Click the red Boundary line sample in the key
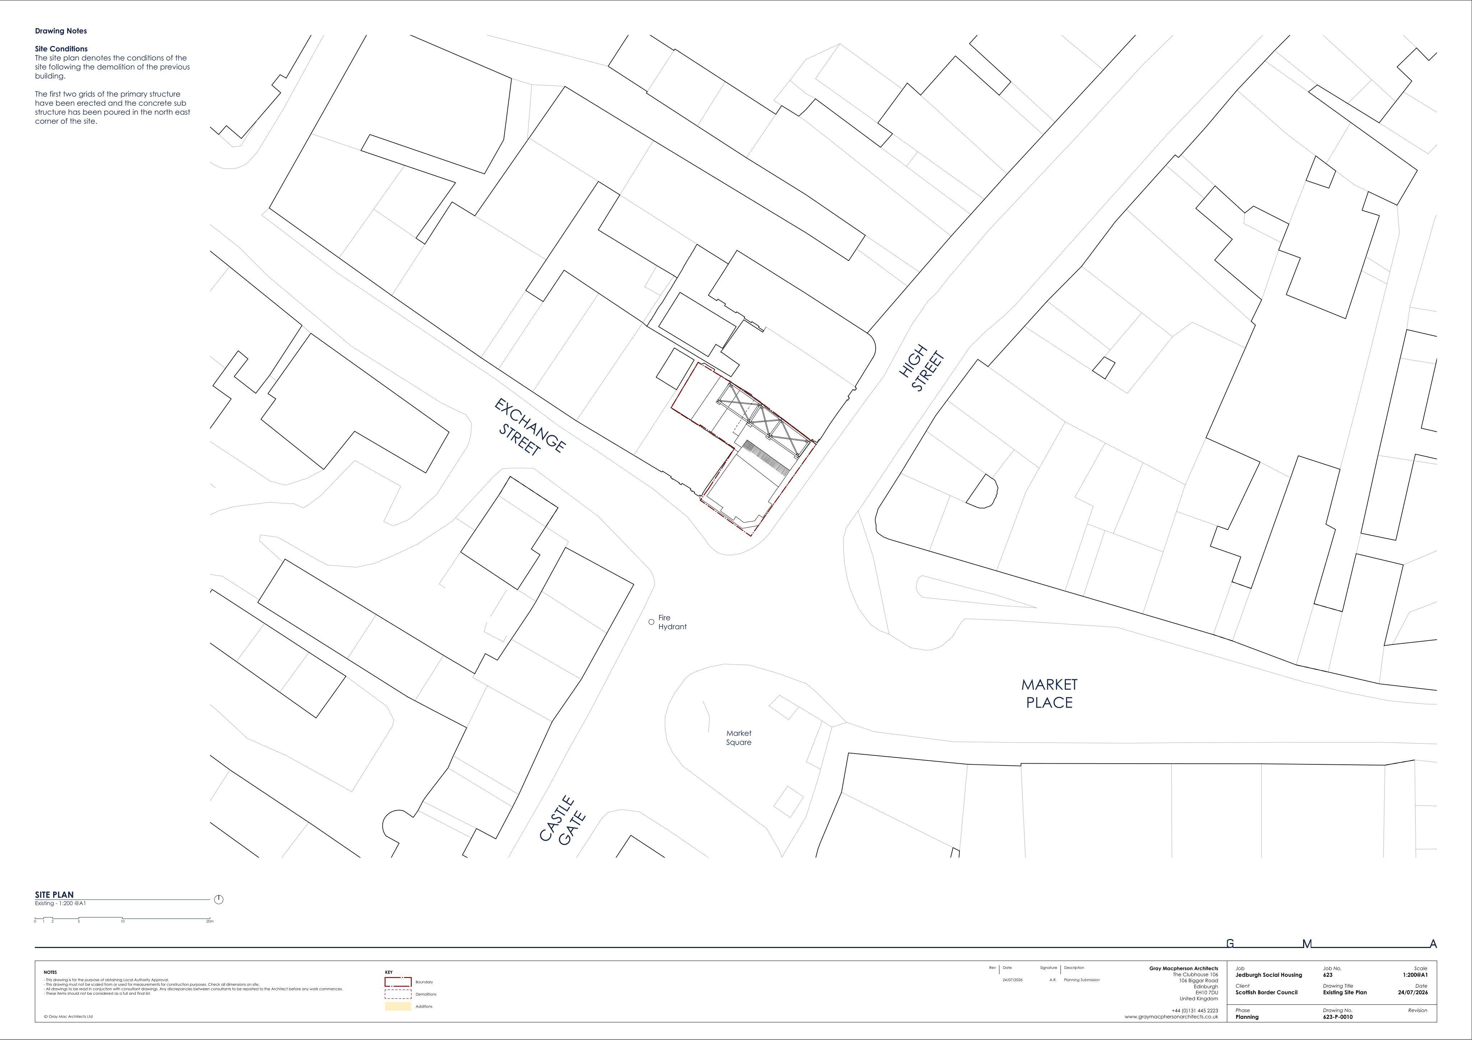Viewport: 1472px width, 1040px height. coord(397,982)
